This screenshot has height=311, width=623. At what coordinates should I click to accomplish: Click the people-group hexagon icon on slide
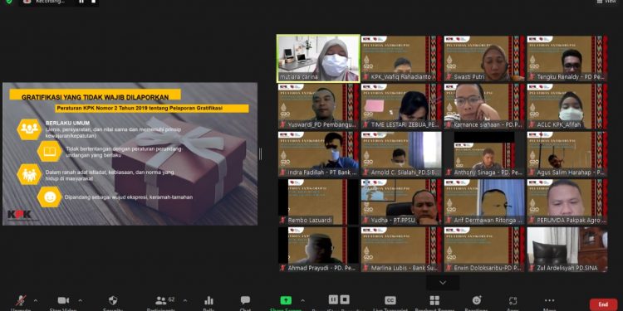coord(29,129)
